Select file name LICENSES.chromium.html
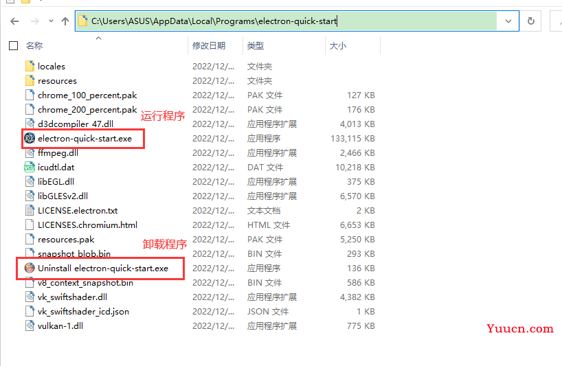This screenshot has width=562, height=366. click(x=87, y=225)
